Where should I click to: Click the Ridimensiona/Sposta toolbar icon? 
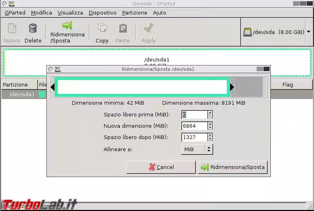[x=67, y=26]
